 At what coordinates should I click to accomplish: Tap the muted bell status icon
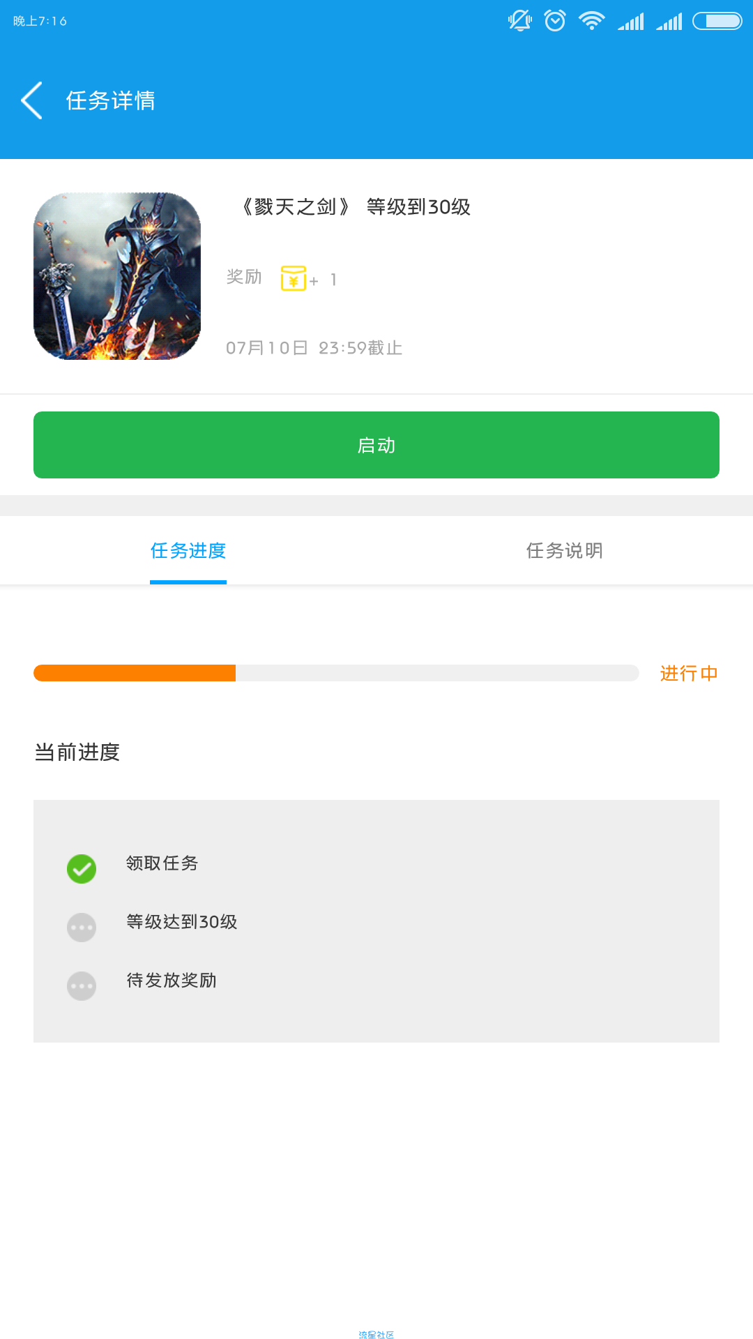pyautogui.click(x=520, y=21)
